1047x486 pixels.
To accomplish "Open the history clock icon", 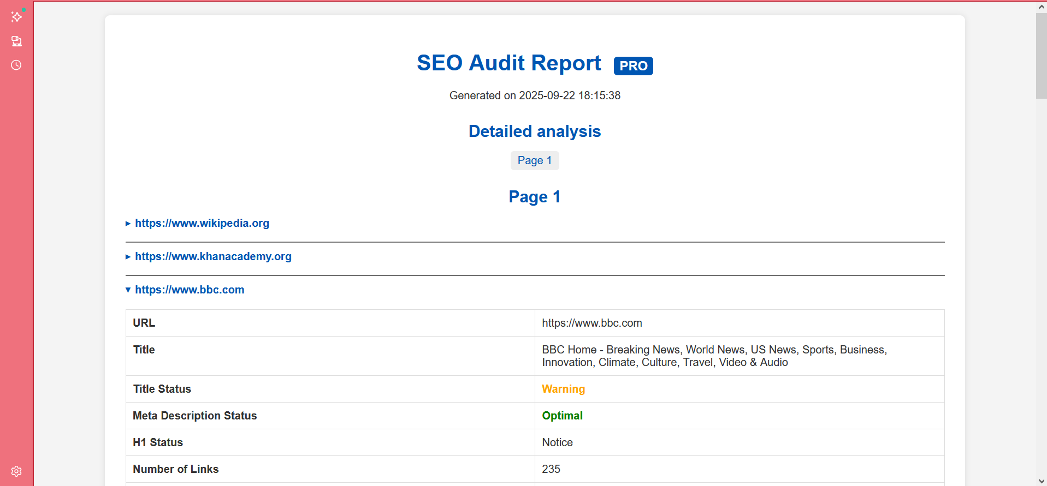I will [16, 65].
